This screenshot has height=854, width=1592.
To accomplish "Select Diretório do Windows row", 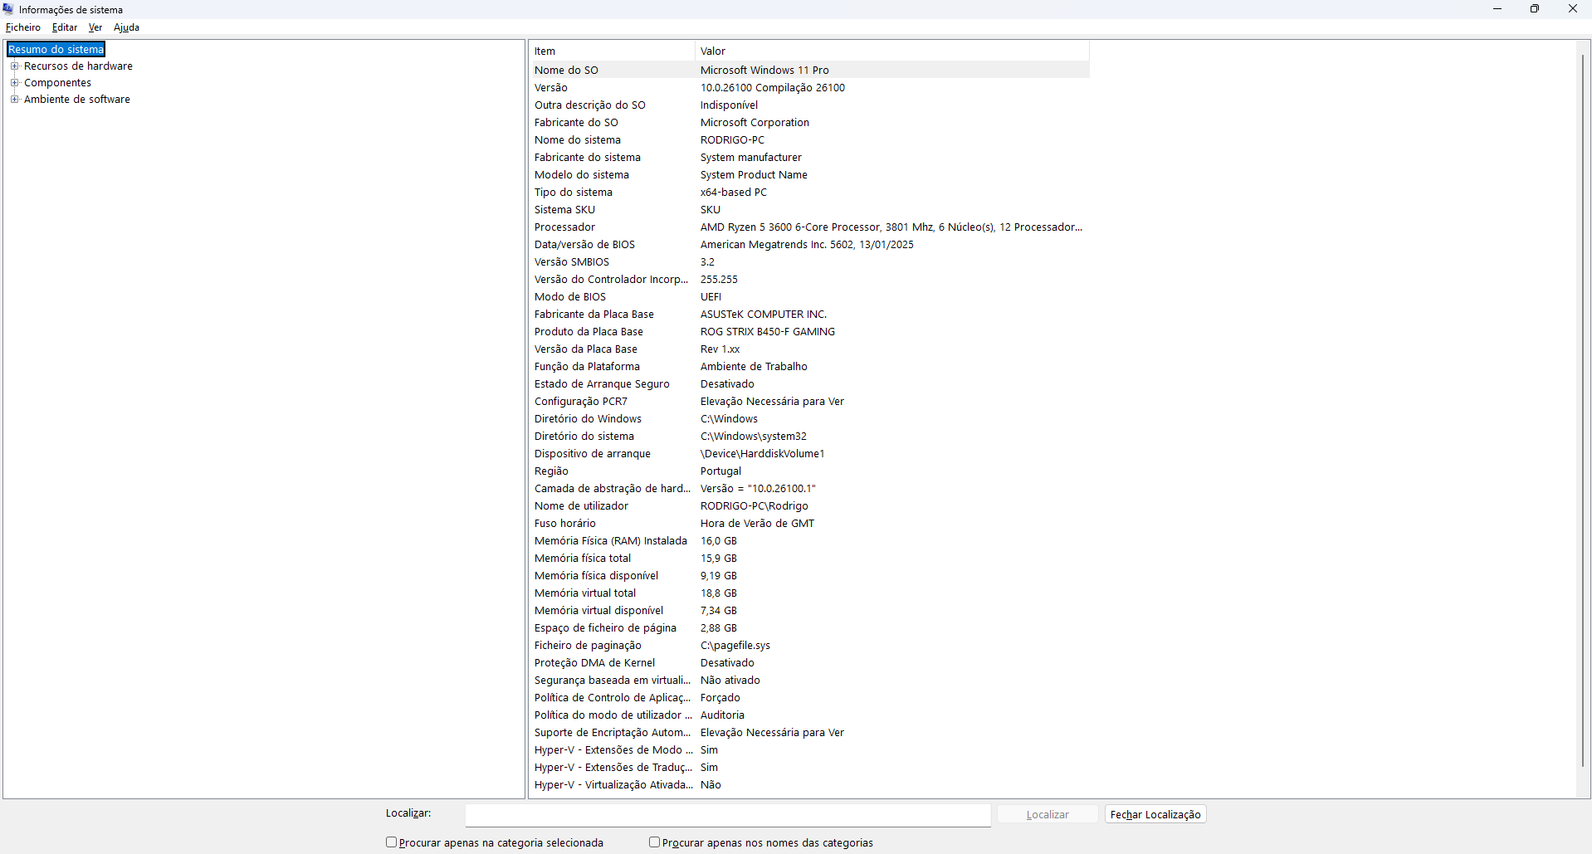I will (x=809, y=419).
